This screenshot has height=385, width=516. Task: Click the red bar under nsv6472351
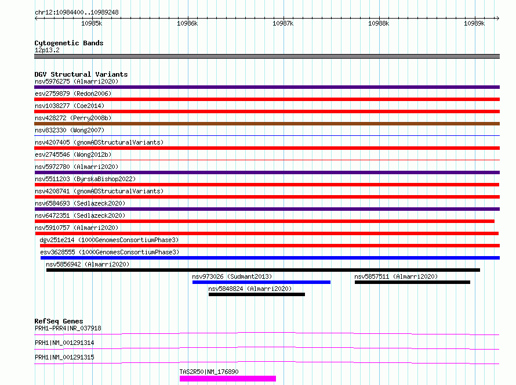click(x=264, y=221)
